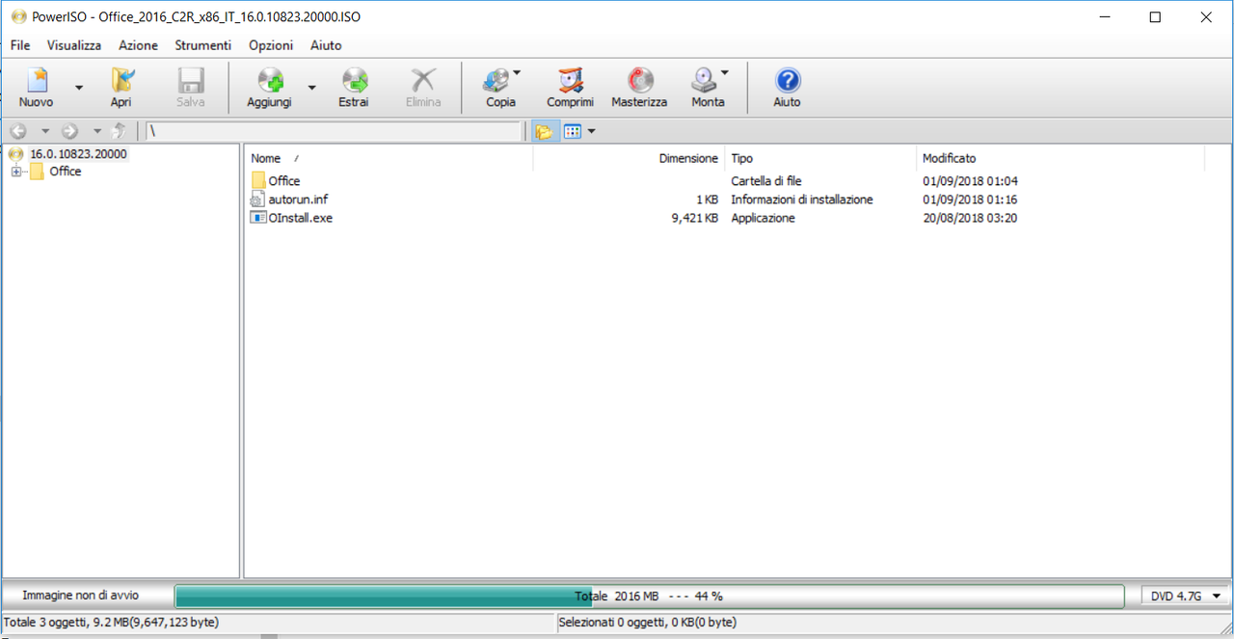Select the OInstall.exe file
Viewport: 1234px width, 639px height.
(x=301, y=218)
